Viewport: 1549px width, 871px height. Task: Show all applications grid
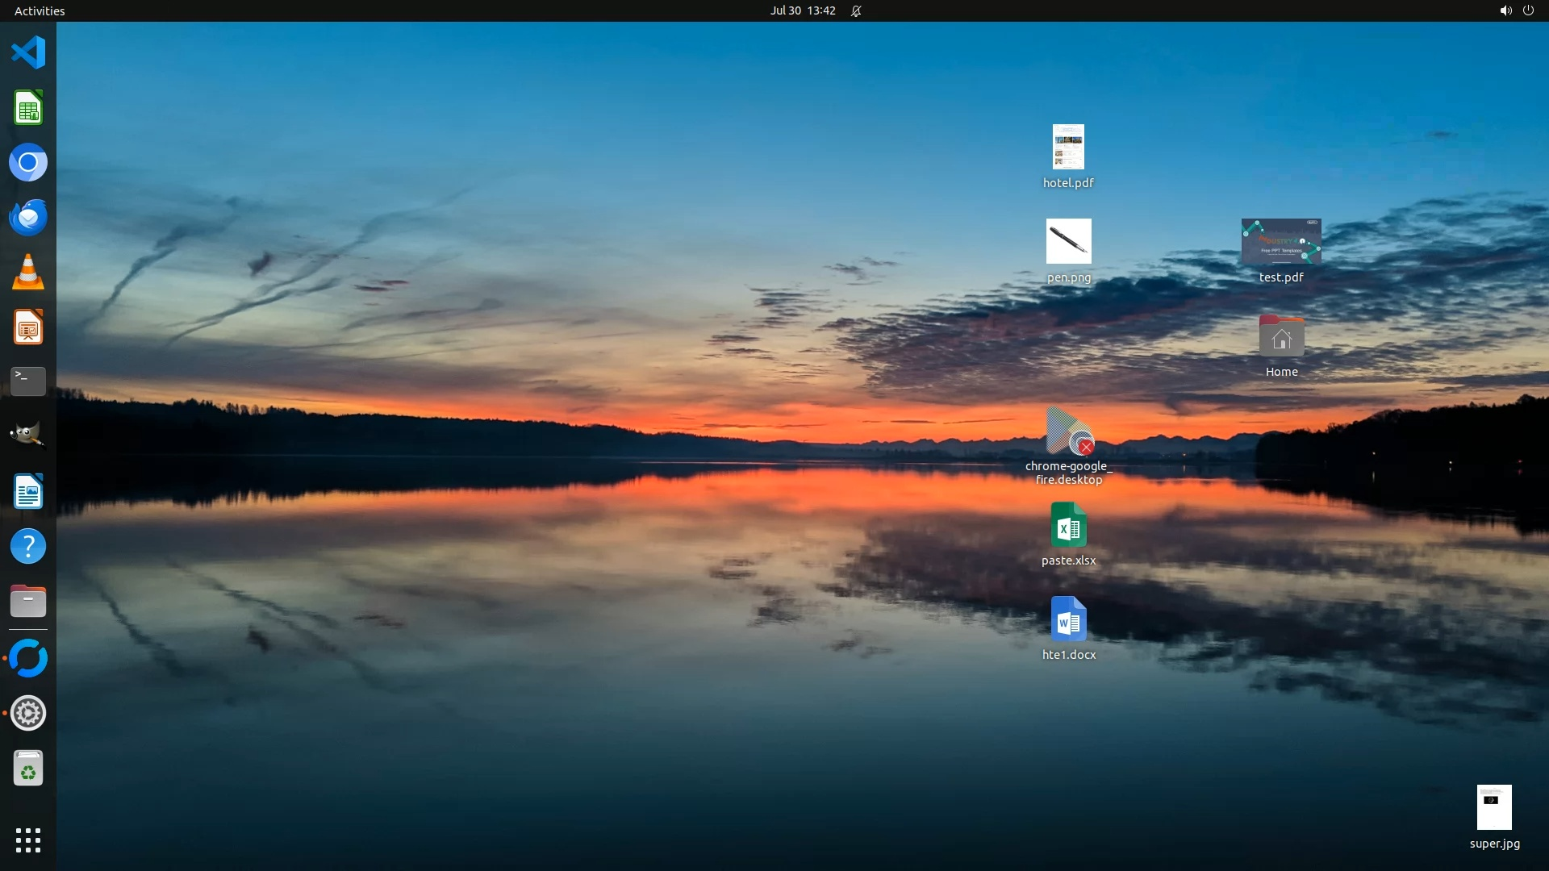click(x=28, y=840)
